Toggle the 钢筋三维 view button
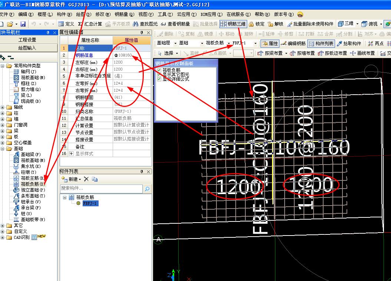Viewport: 391px width, 281px height. click(233, 24)
